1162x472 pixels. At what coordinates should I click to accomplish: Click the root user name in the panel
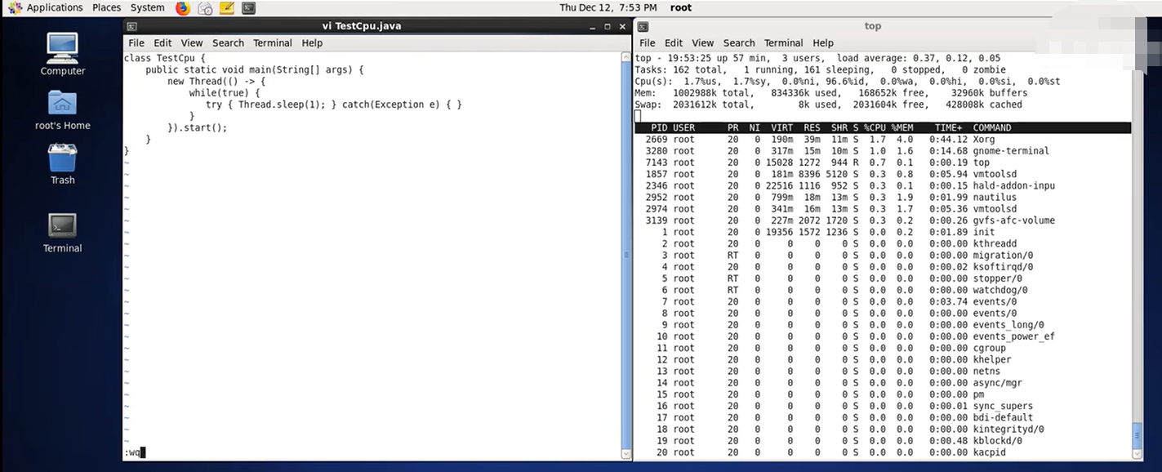click(680, 8)
